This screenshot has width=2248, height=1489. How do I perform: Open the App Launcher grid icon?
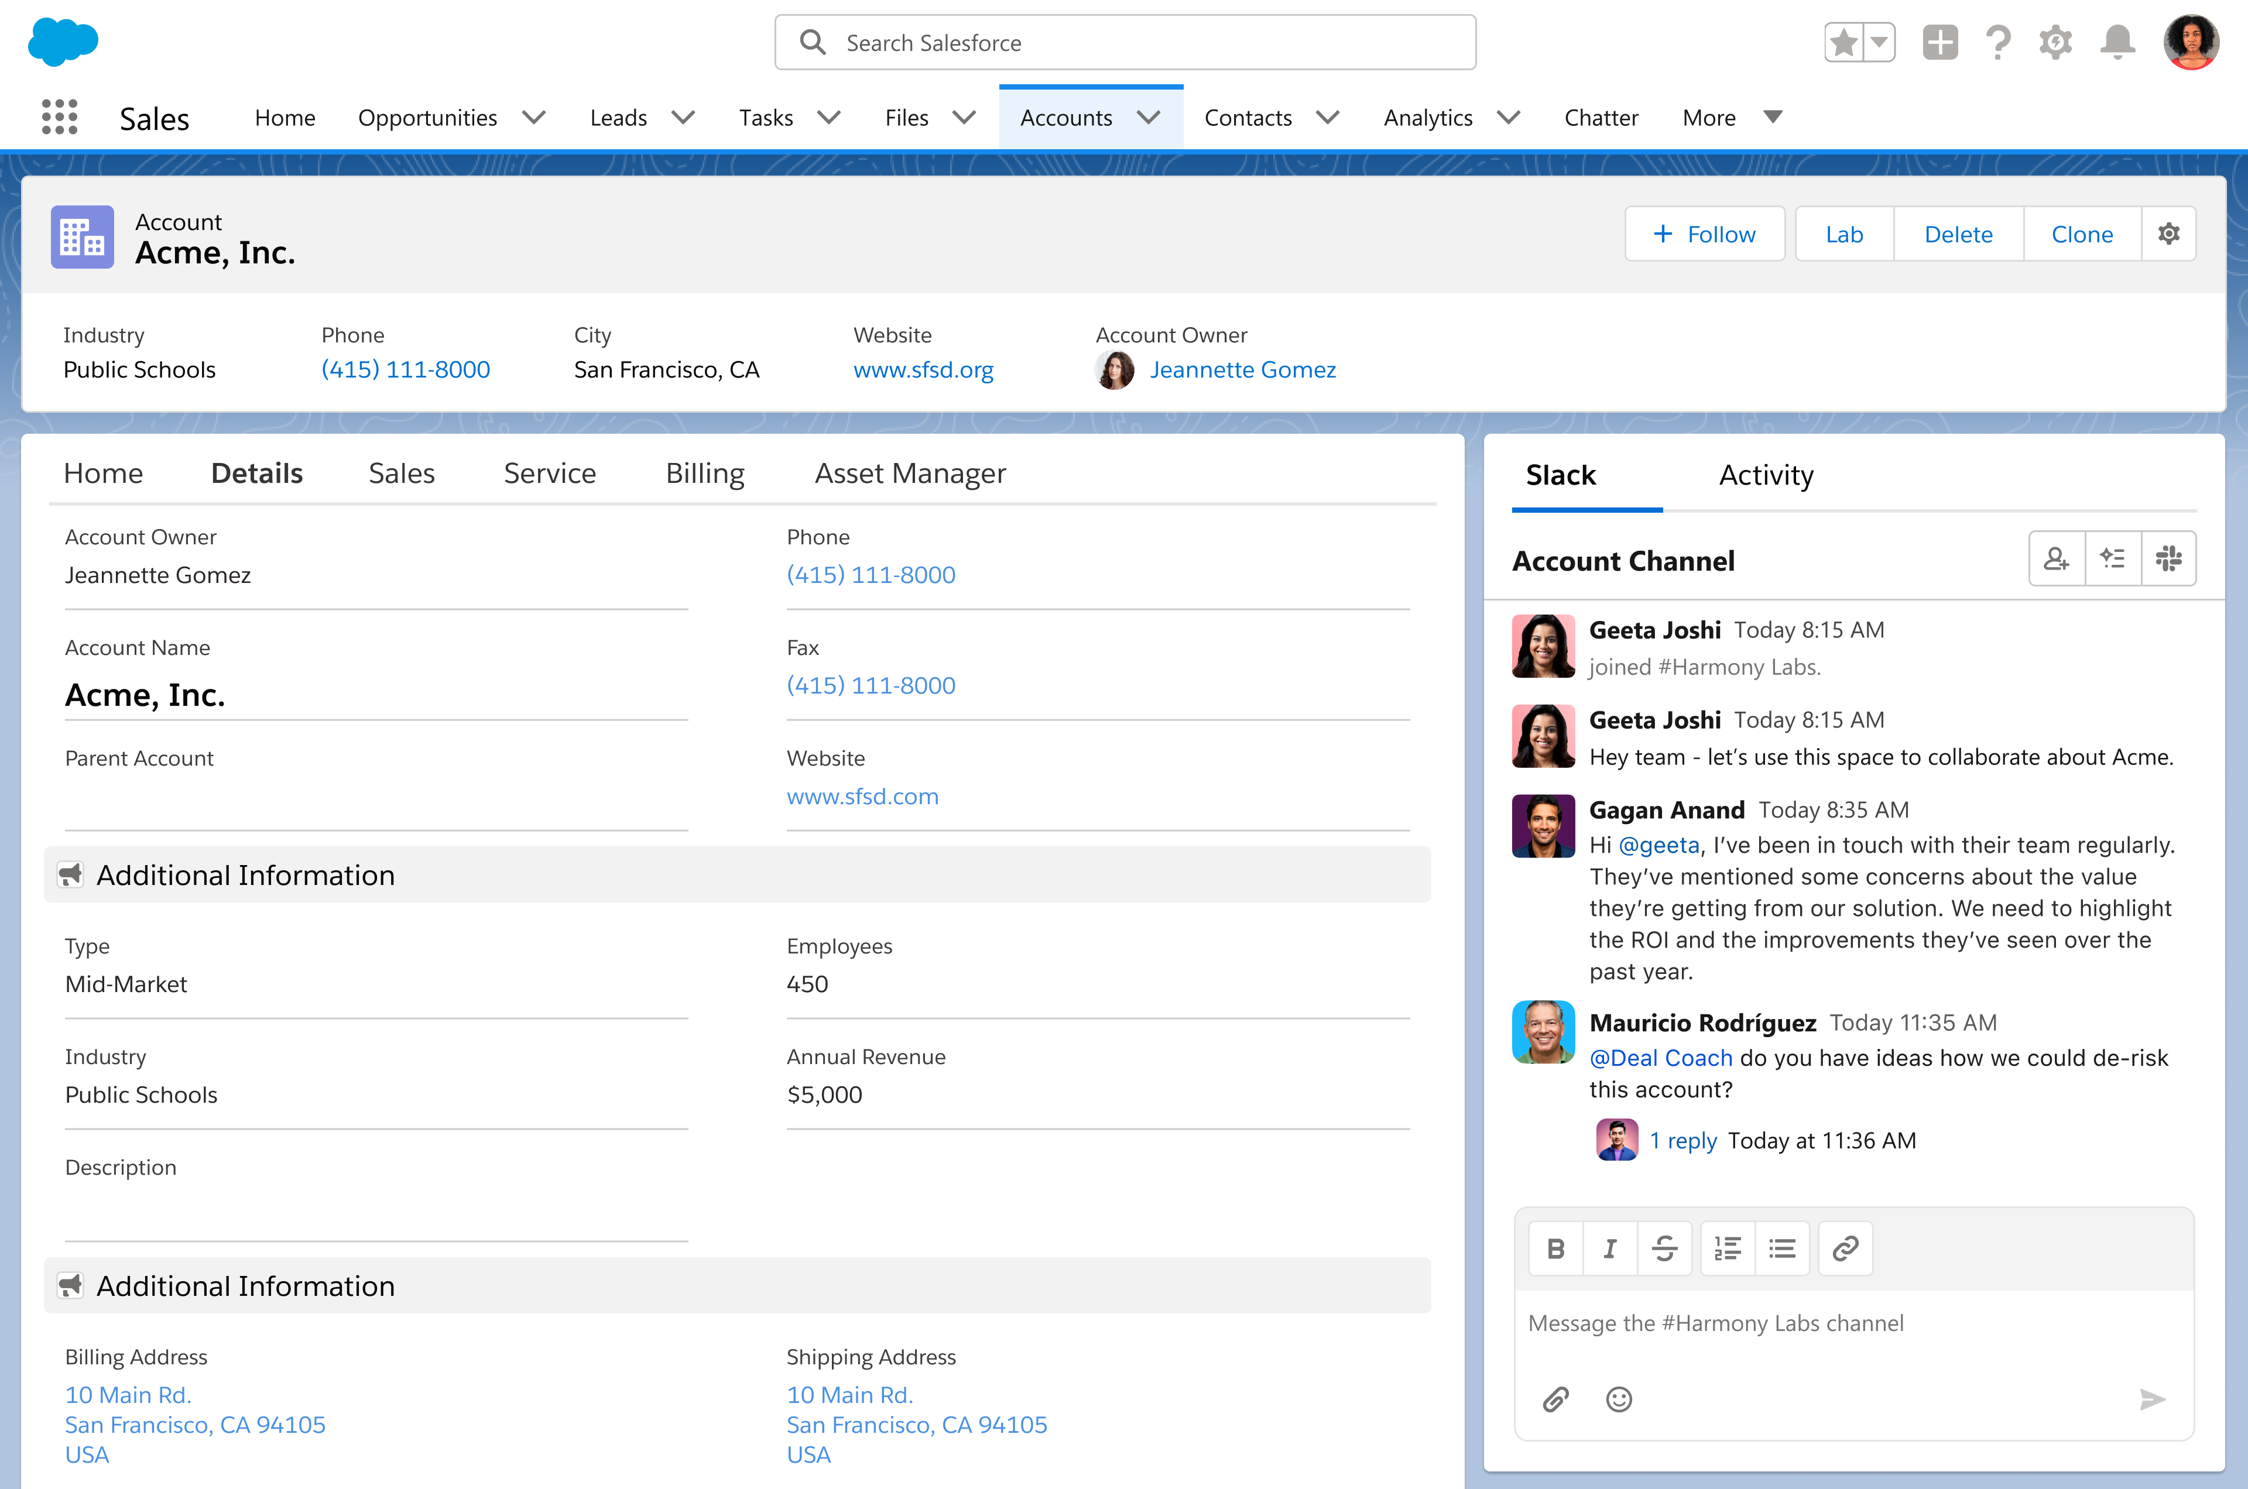pyautogui.click(x=60, y=117)
